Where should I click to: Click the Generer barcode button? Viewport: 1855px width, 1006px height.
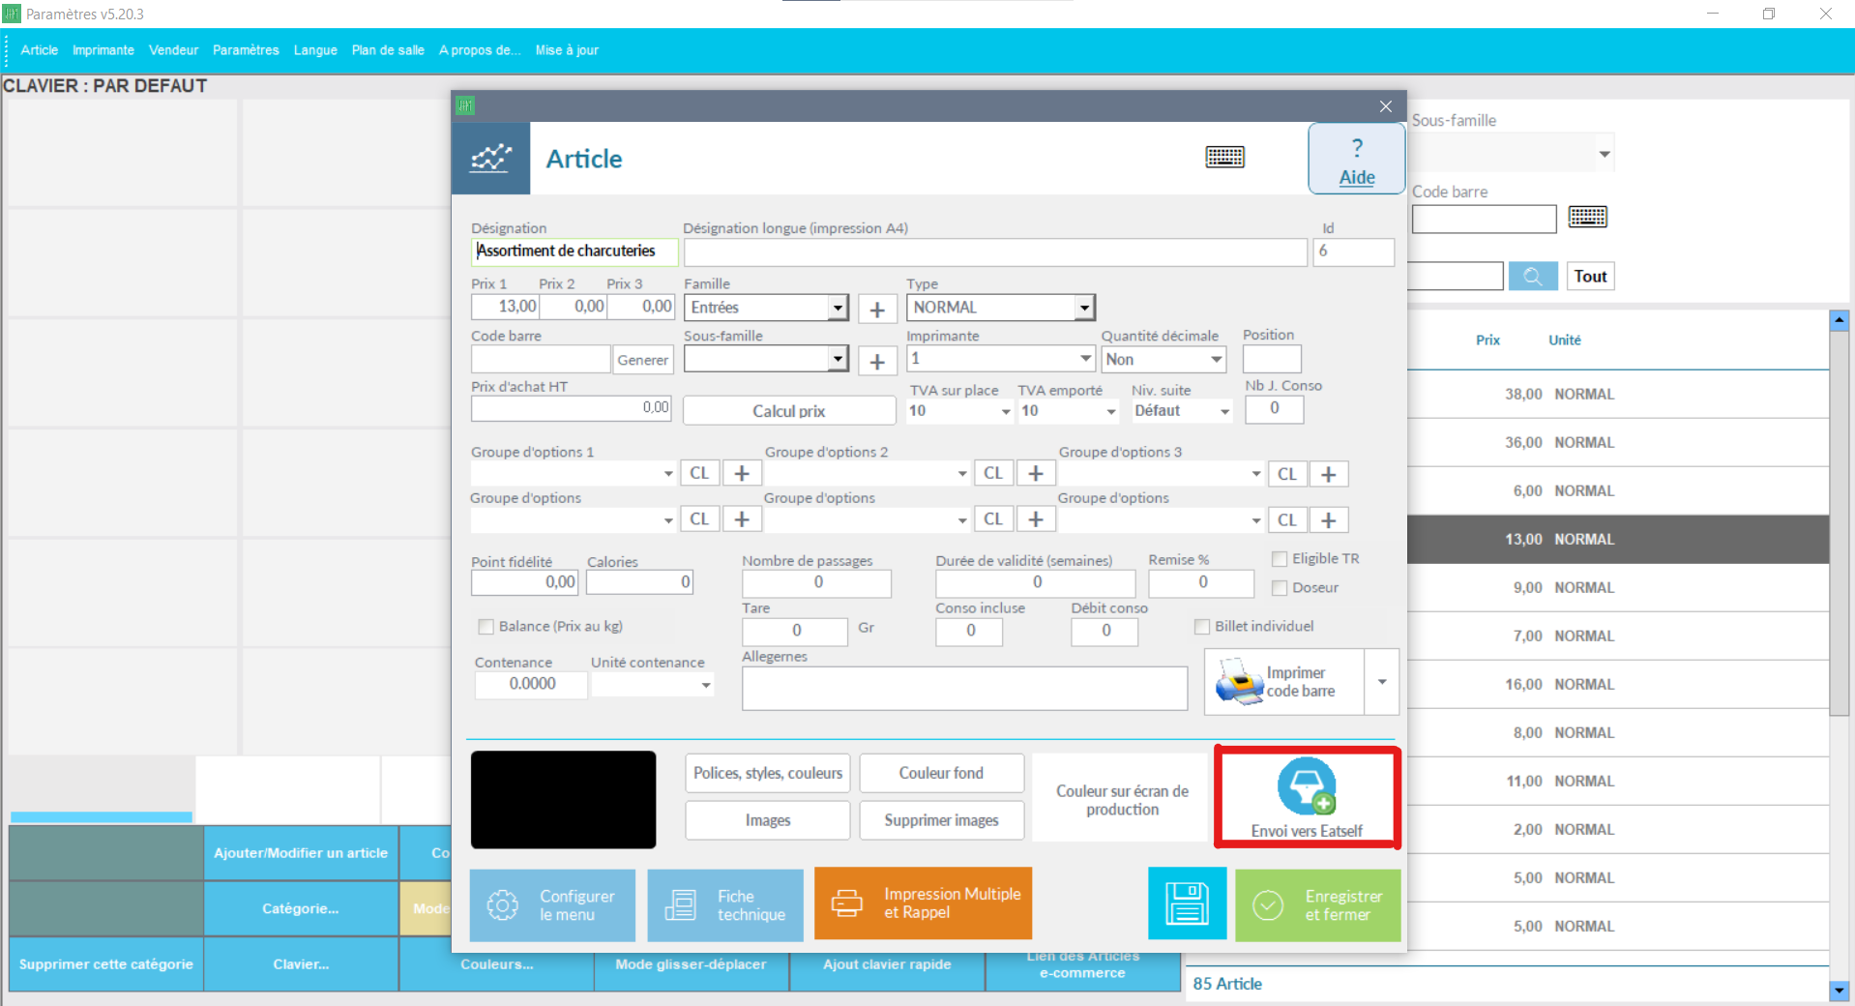[x=642, y=360]
